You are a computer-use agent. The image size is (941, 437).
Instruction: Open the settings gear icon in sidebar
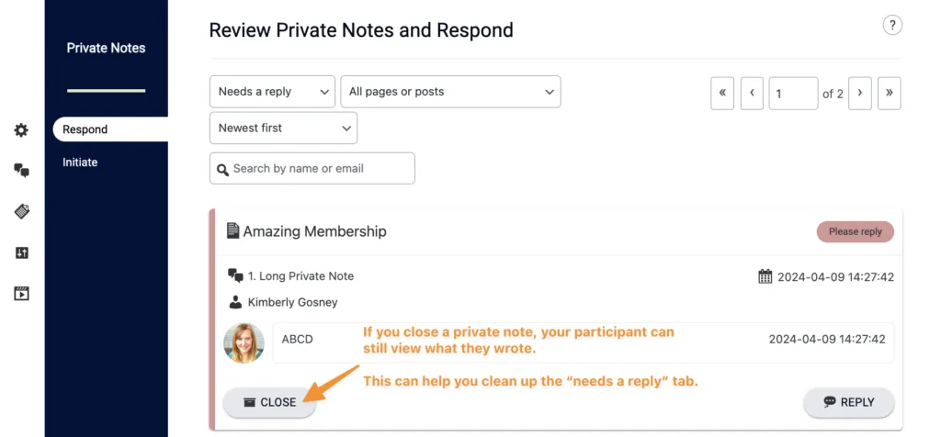(x=21, y=130)
